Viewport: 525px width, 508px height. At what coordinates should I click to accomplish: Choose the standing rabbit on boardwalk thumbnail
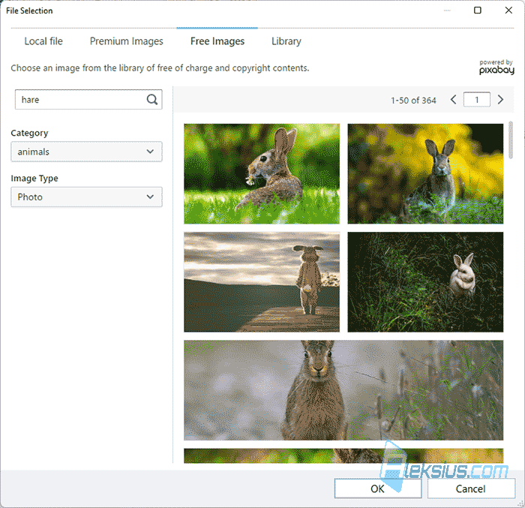(x=262, y=282)
